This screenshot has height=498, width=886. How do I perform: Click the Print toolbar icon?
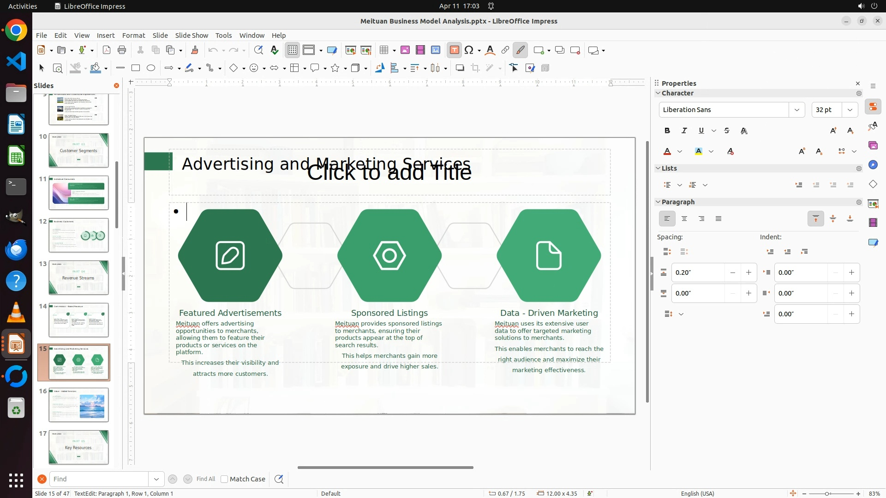pos(122,50)
